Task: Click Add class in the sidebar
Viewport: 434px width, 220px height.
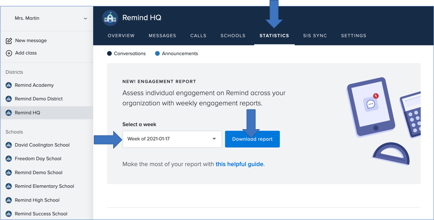Action: pos(26,53)
